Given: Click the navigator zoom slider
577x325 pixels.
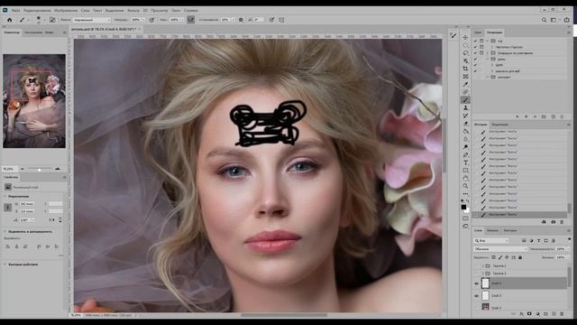Looking at the screenshot, I should [x=40, y=169].
